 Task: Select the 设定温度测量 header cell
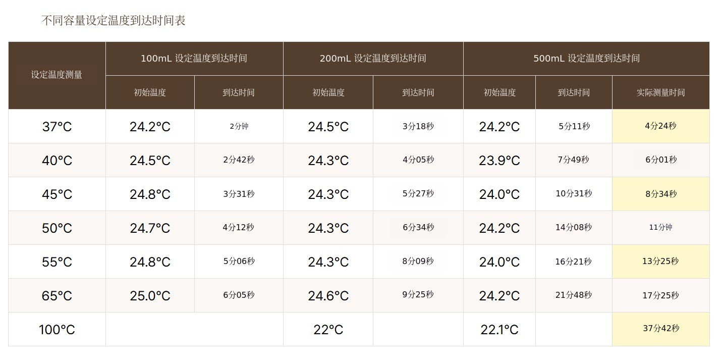(x=57, y=75)
